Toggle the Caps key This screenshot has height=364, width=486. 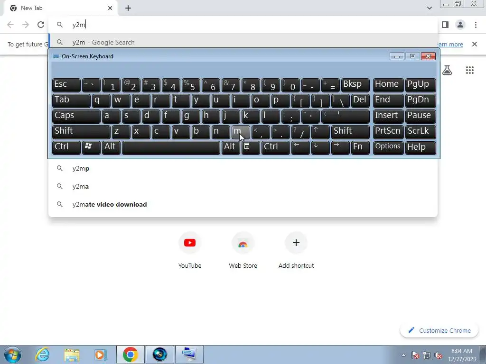(x=76, y=117)
